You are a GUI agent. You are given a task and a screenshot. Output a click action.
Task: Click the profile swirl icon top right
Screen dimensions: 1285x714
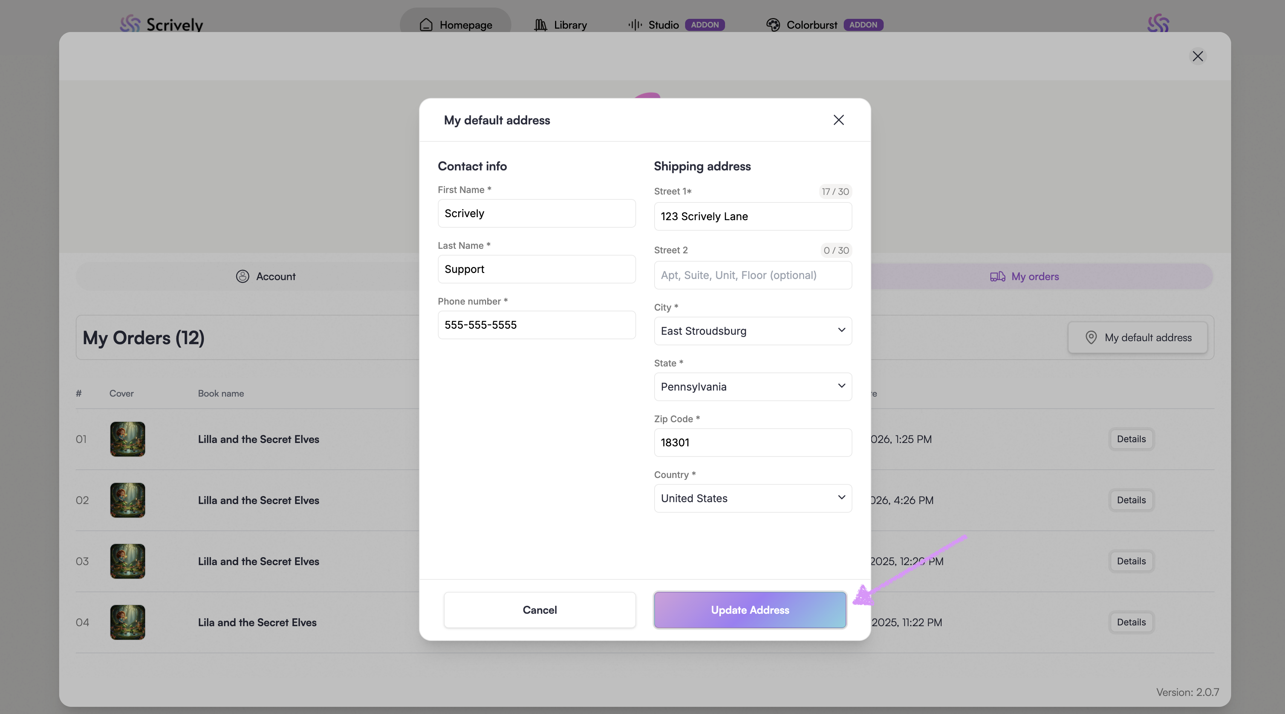coord(1158,23)
